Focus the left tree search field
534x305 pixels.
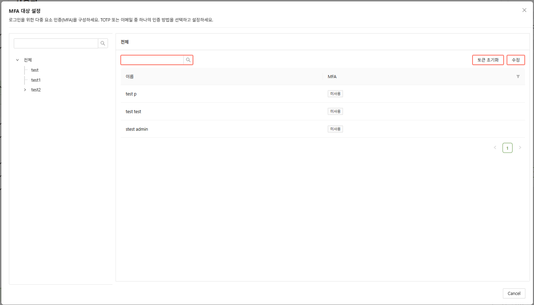pyautogui.click(x=56, y=43)
